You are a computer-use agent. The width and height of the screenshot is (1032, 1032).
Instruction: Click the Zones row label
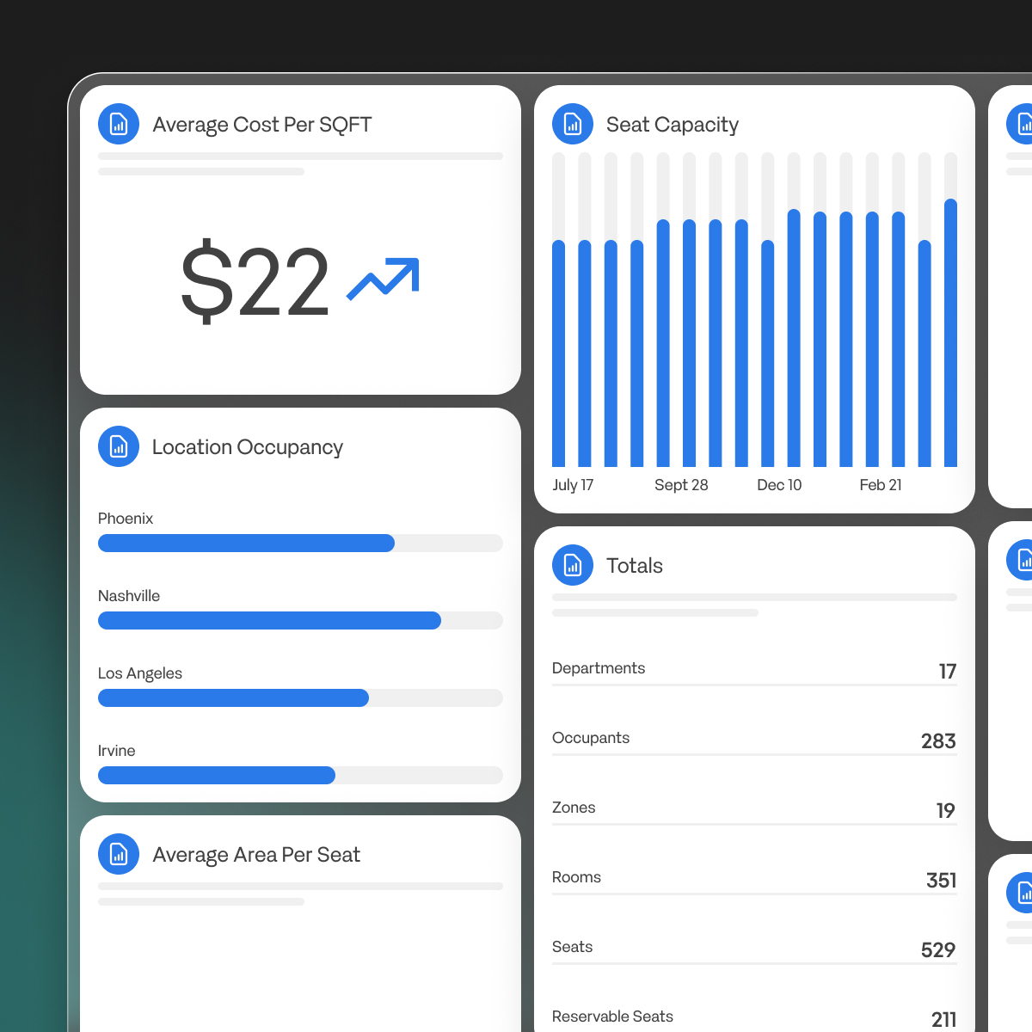click(574, 808)
